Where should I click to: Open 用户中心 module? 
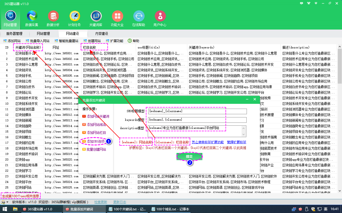pos(160,19)
